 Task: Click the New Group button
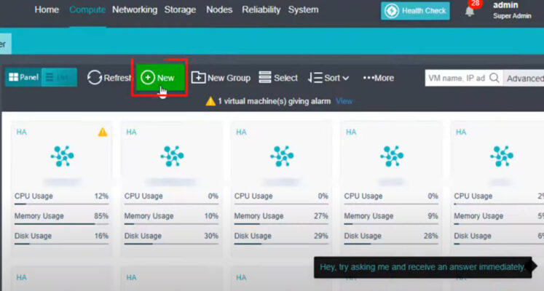coord(221,78)
